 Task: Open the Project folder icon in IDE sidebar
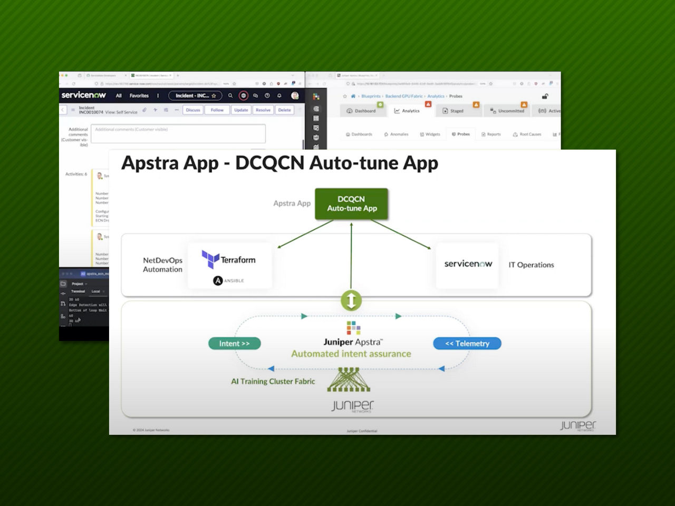click(x=63, y=284)
